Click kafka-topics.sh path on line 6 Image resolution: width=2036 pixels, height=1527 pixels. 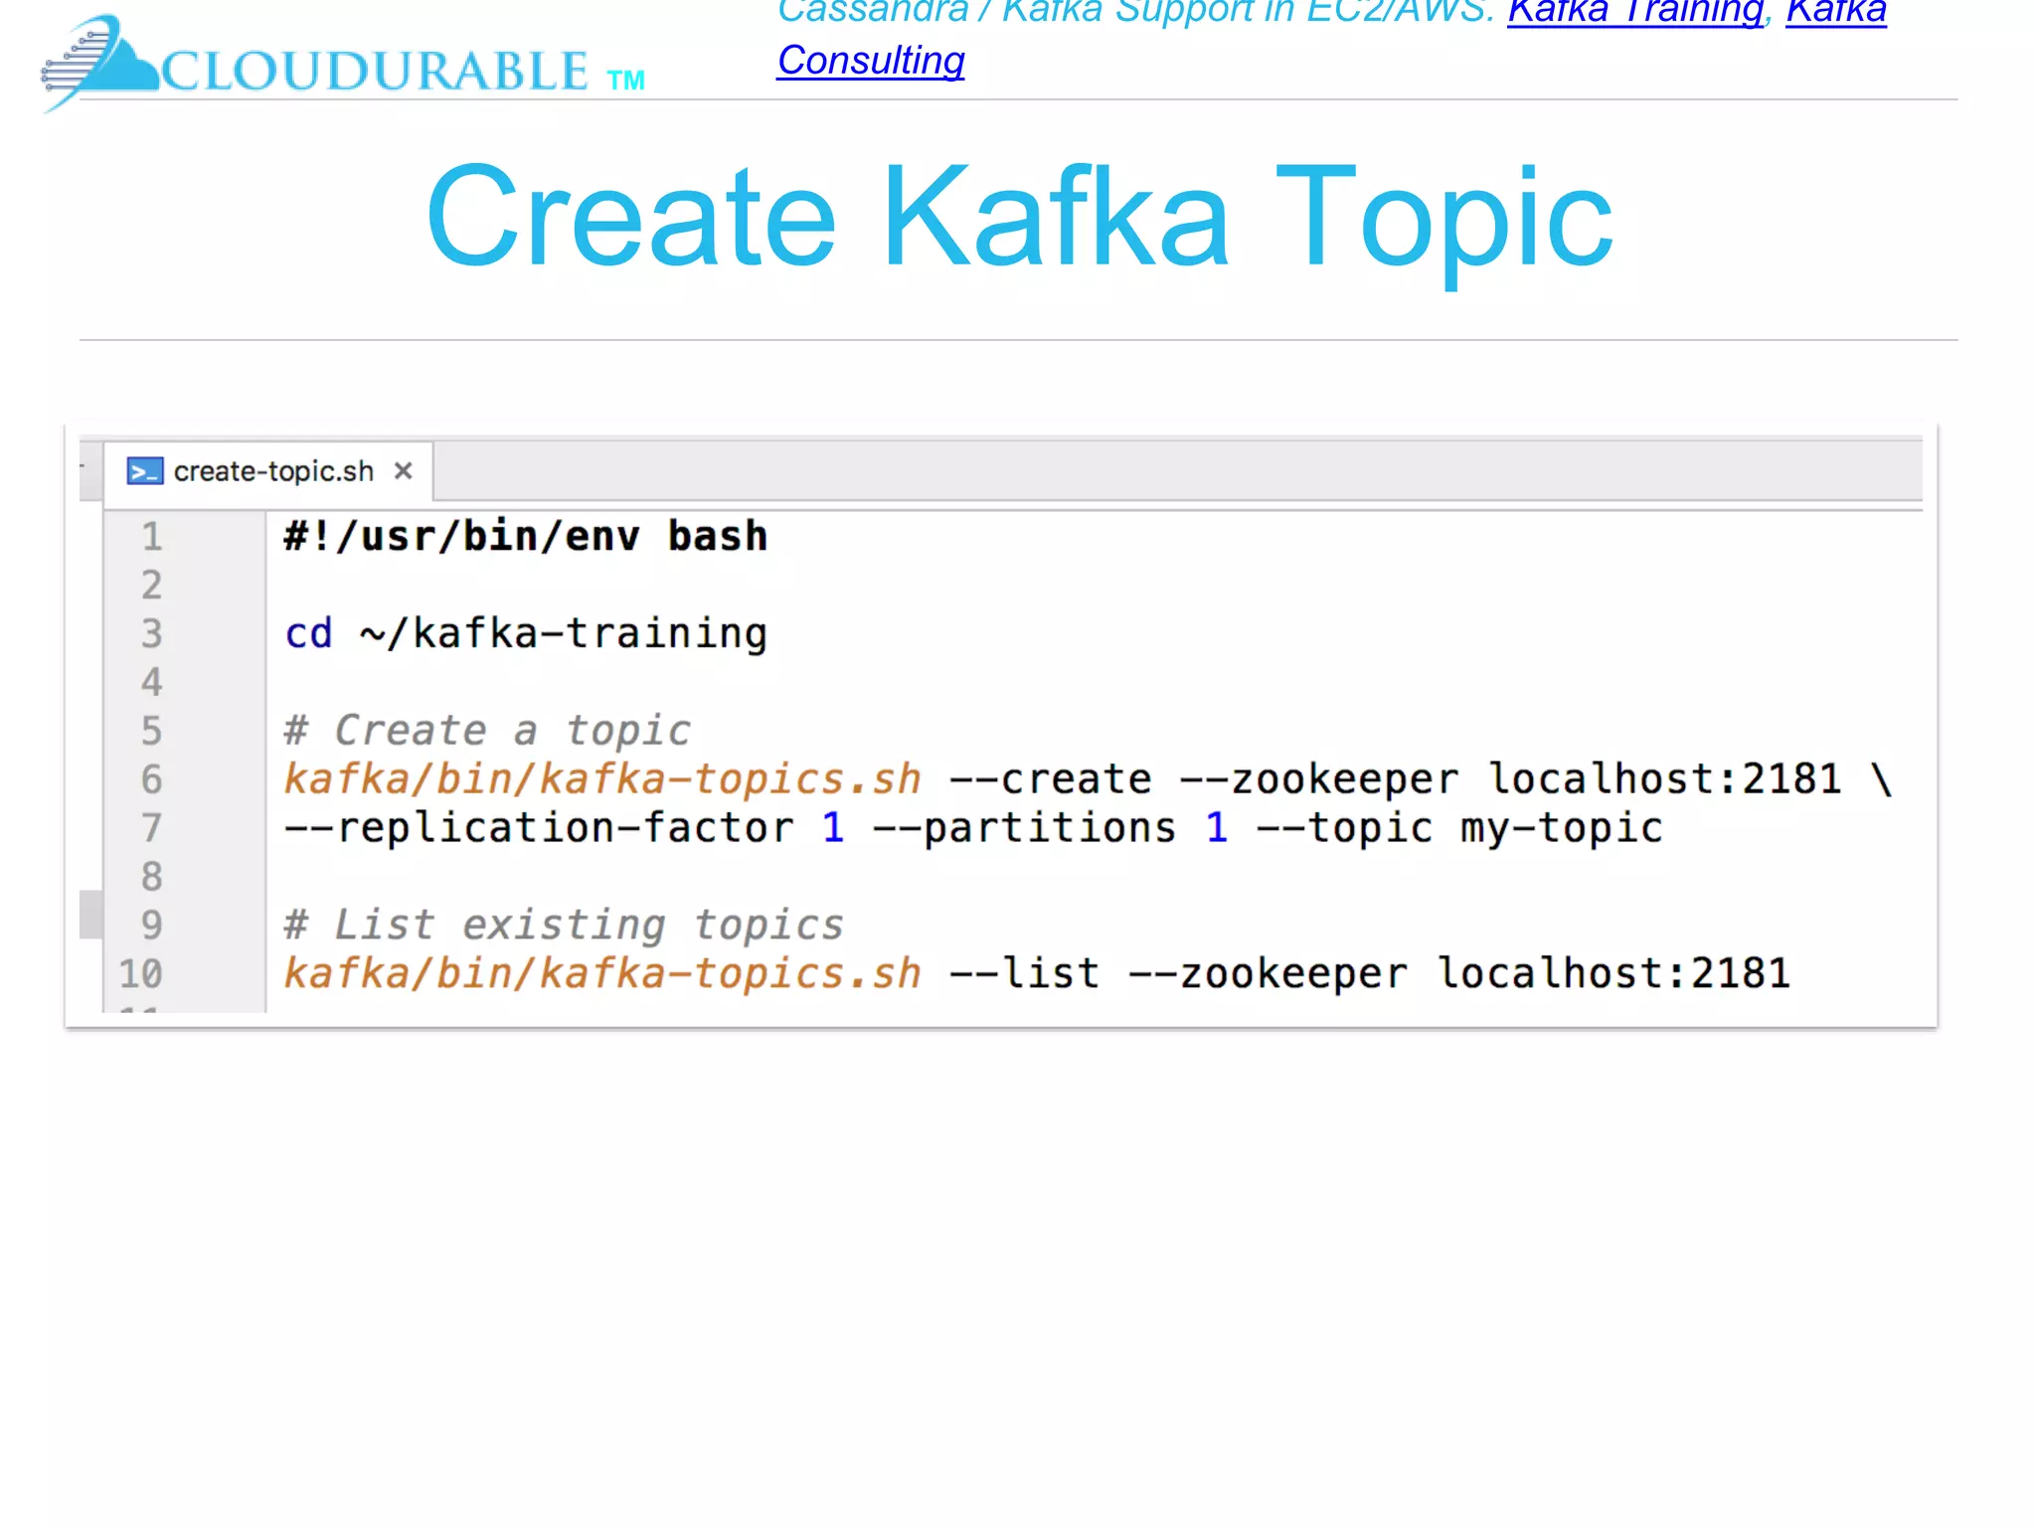click(602, 779)
